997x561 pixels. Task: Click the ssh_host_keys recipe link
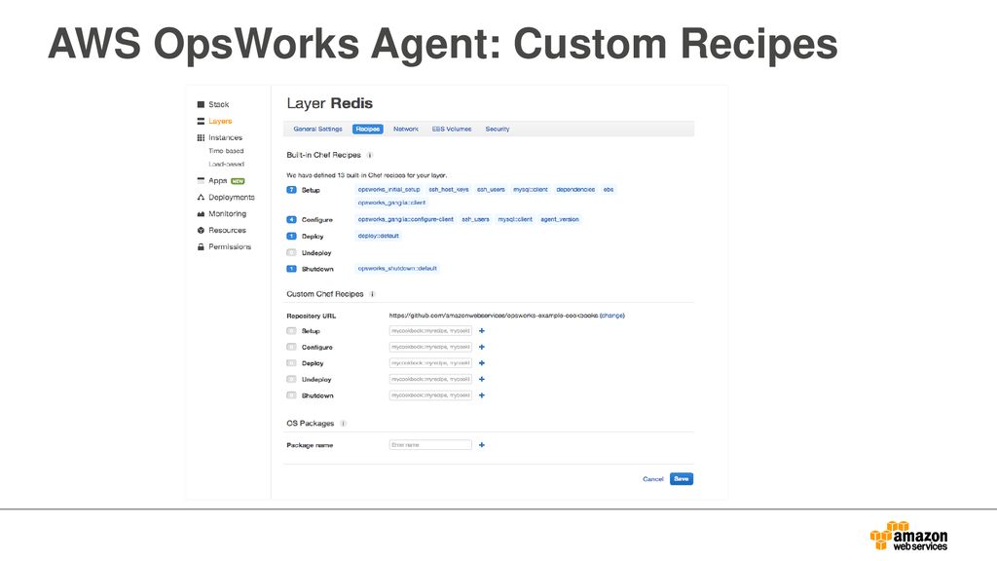(448, 190)
